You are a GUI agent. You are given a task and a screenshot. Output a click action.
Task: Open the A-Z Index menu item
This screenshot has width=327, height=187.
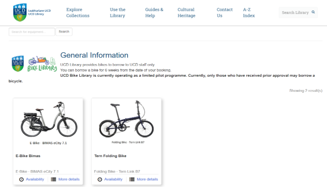pos(249,13)
